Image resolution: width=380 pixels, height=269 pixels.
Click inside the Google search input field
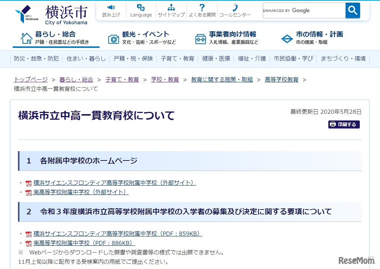(303, 10)
